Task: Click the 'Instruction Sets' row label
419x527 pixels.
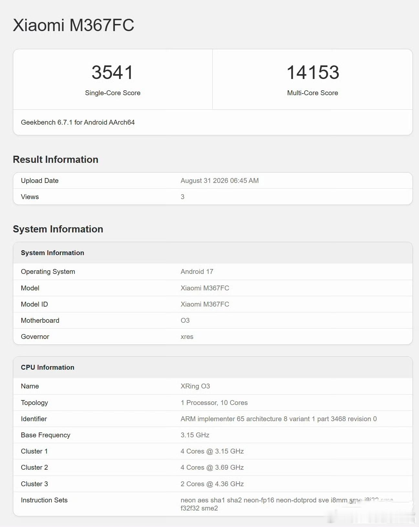Action: coord(44,500)
